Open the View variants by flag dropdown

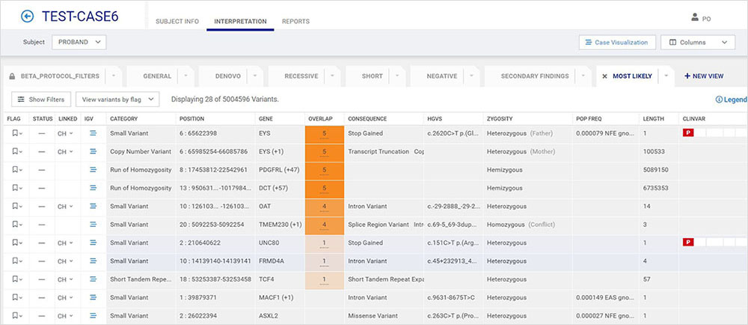(x=117, y=99)
